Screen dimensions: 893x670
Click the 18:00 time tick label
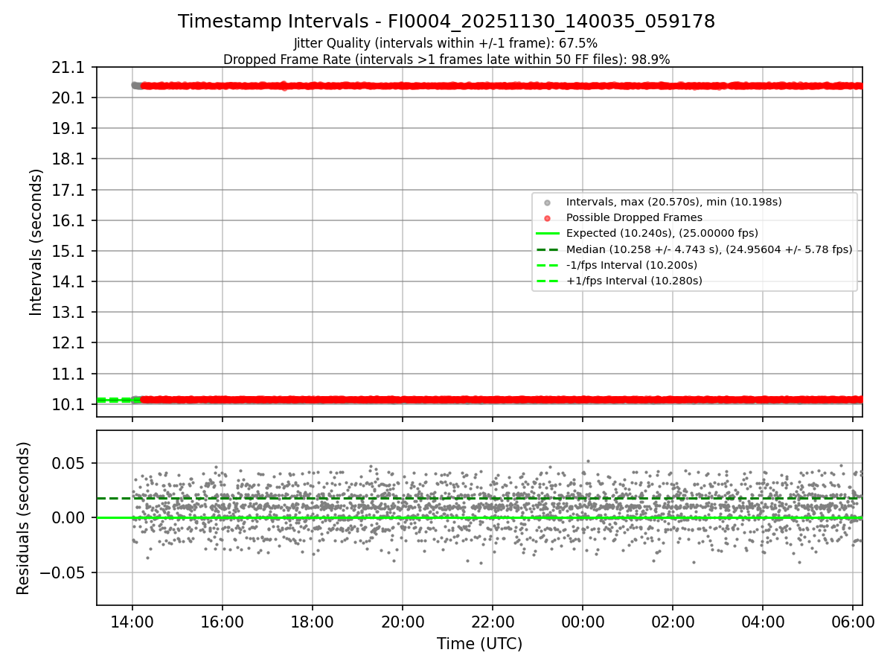click(x=313, y=621)
